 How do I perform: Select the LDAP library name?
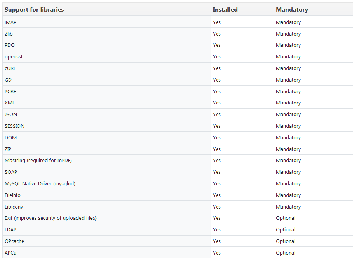(x=10, y=230)
